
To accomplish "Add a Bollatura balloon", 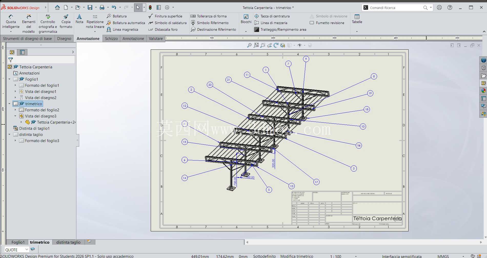I will [x=117, y=16].
